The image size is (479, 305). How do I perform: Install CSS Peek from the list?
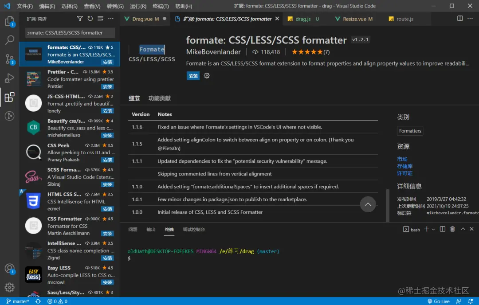(107, 160)
